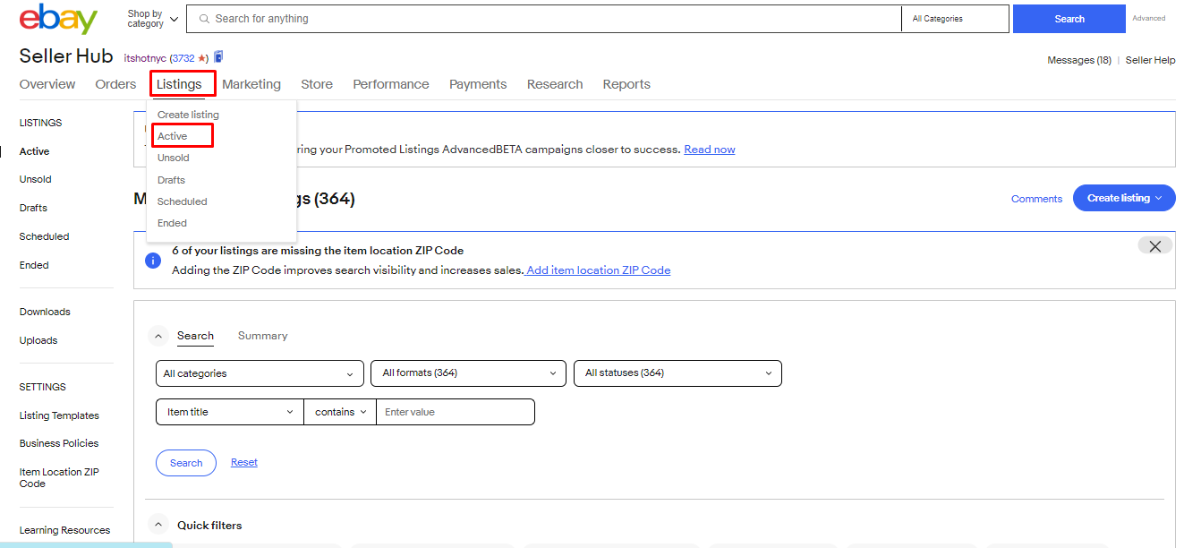The image size is (1184, 548).
Task: Click the Read now link
Action: (710, 150)
